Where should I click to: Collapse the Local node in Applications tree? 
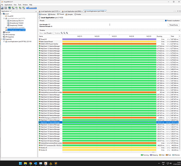[2, 14]
